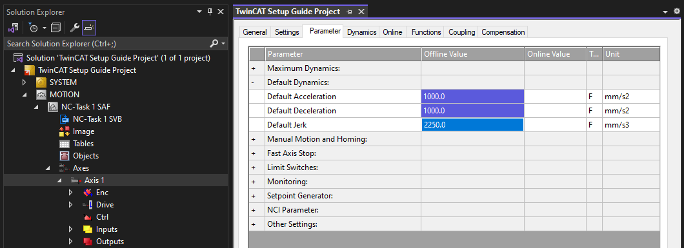Click the Image node icon
This screenshot has height=248, width=684.
[x=65, y=131]
